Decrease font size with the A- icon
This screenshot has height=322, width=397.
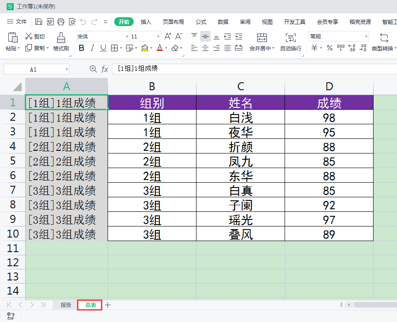click(x=178, y=36)
